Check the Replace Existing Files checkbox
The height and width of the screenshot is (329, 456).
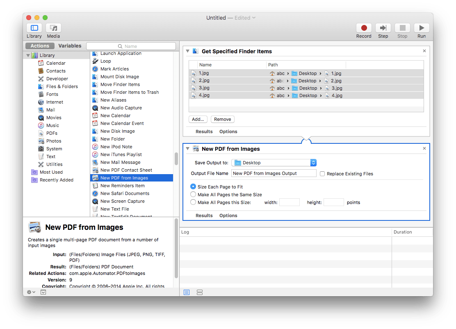[x=322, y=174]
